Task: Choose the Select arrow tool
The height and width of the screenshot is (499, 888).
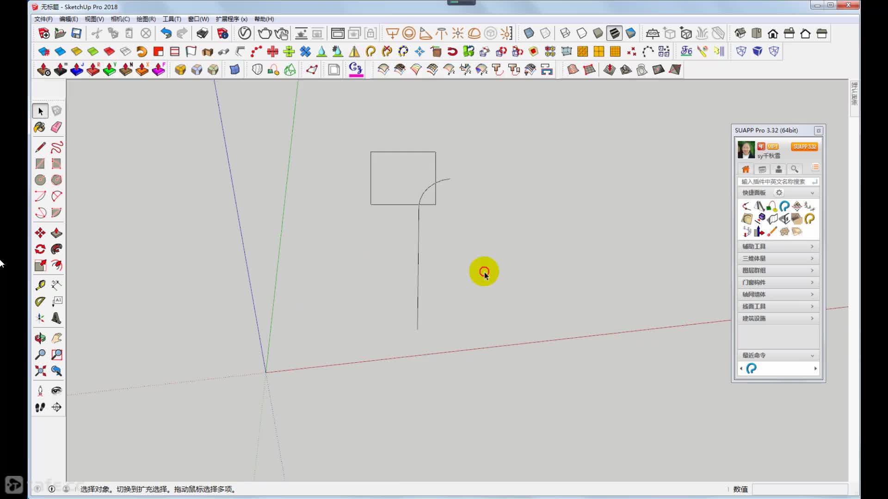Action: point(40,111)
